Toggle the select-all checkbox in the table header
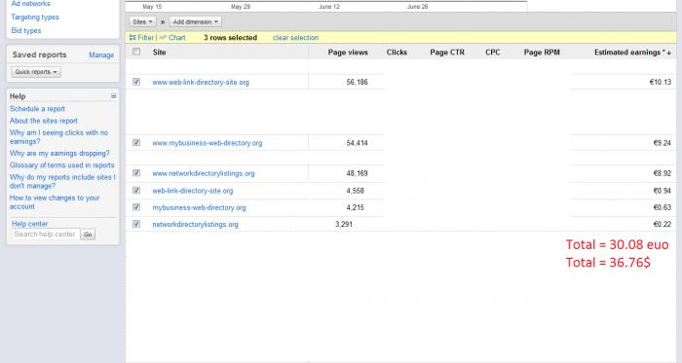The height and width of the screenshot is (363, 682). pyautogui.click(x=136, y=52)
